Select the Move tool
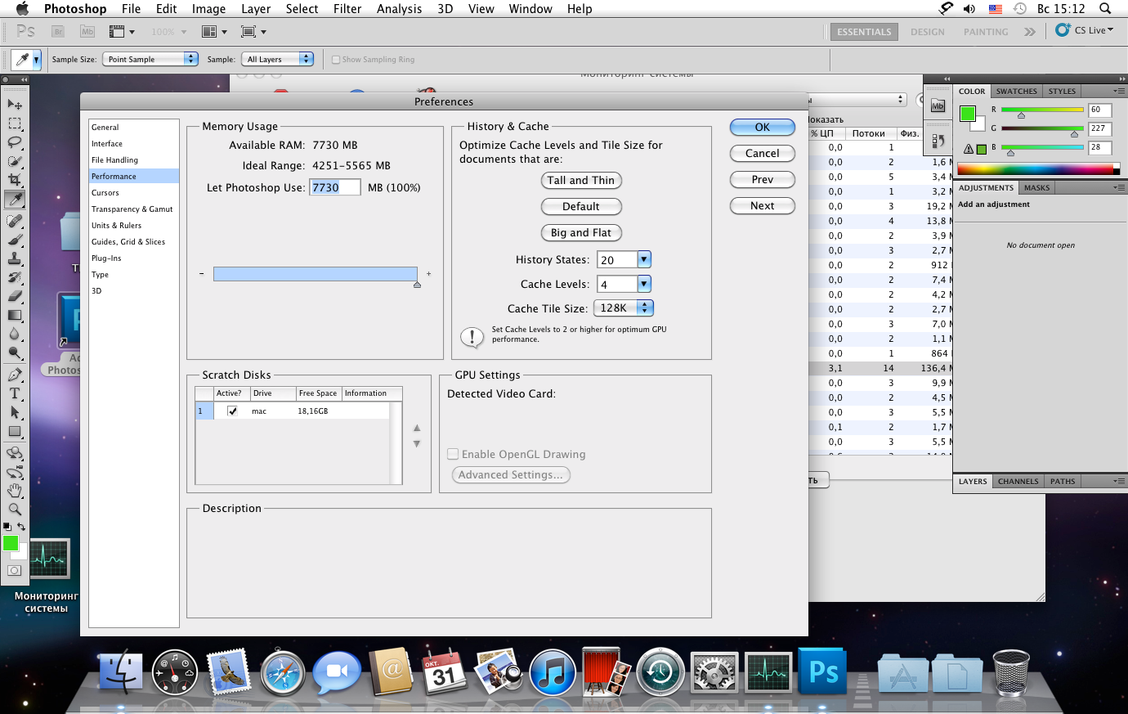Screen dimensions: 1128x714 (x=15, y=105)
